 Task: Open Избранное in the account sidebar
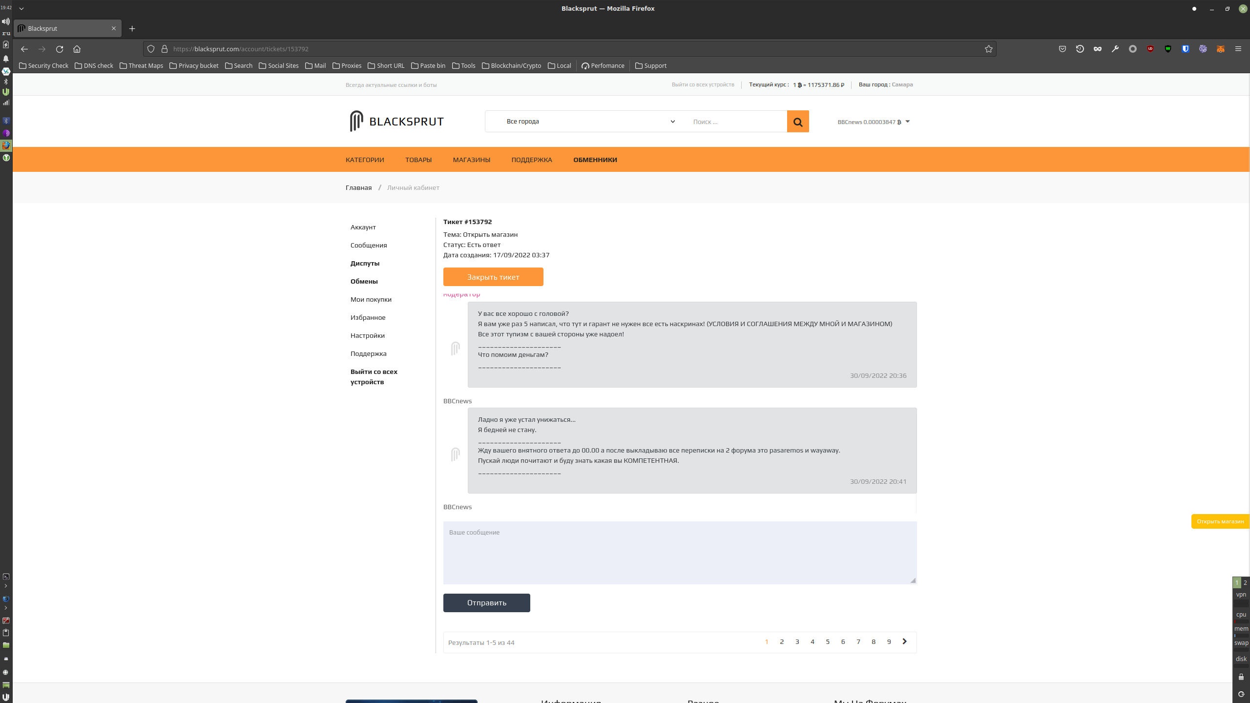368,317
